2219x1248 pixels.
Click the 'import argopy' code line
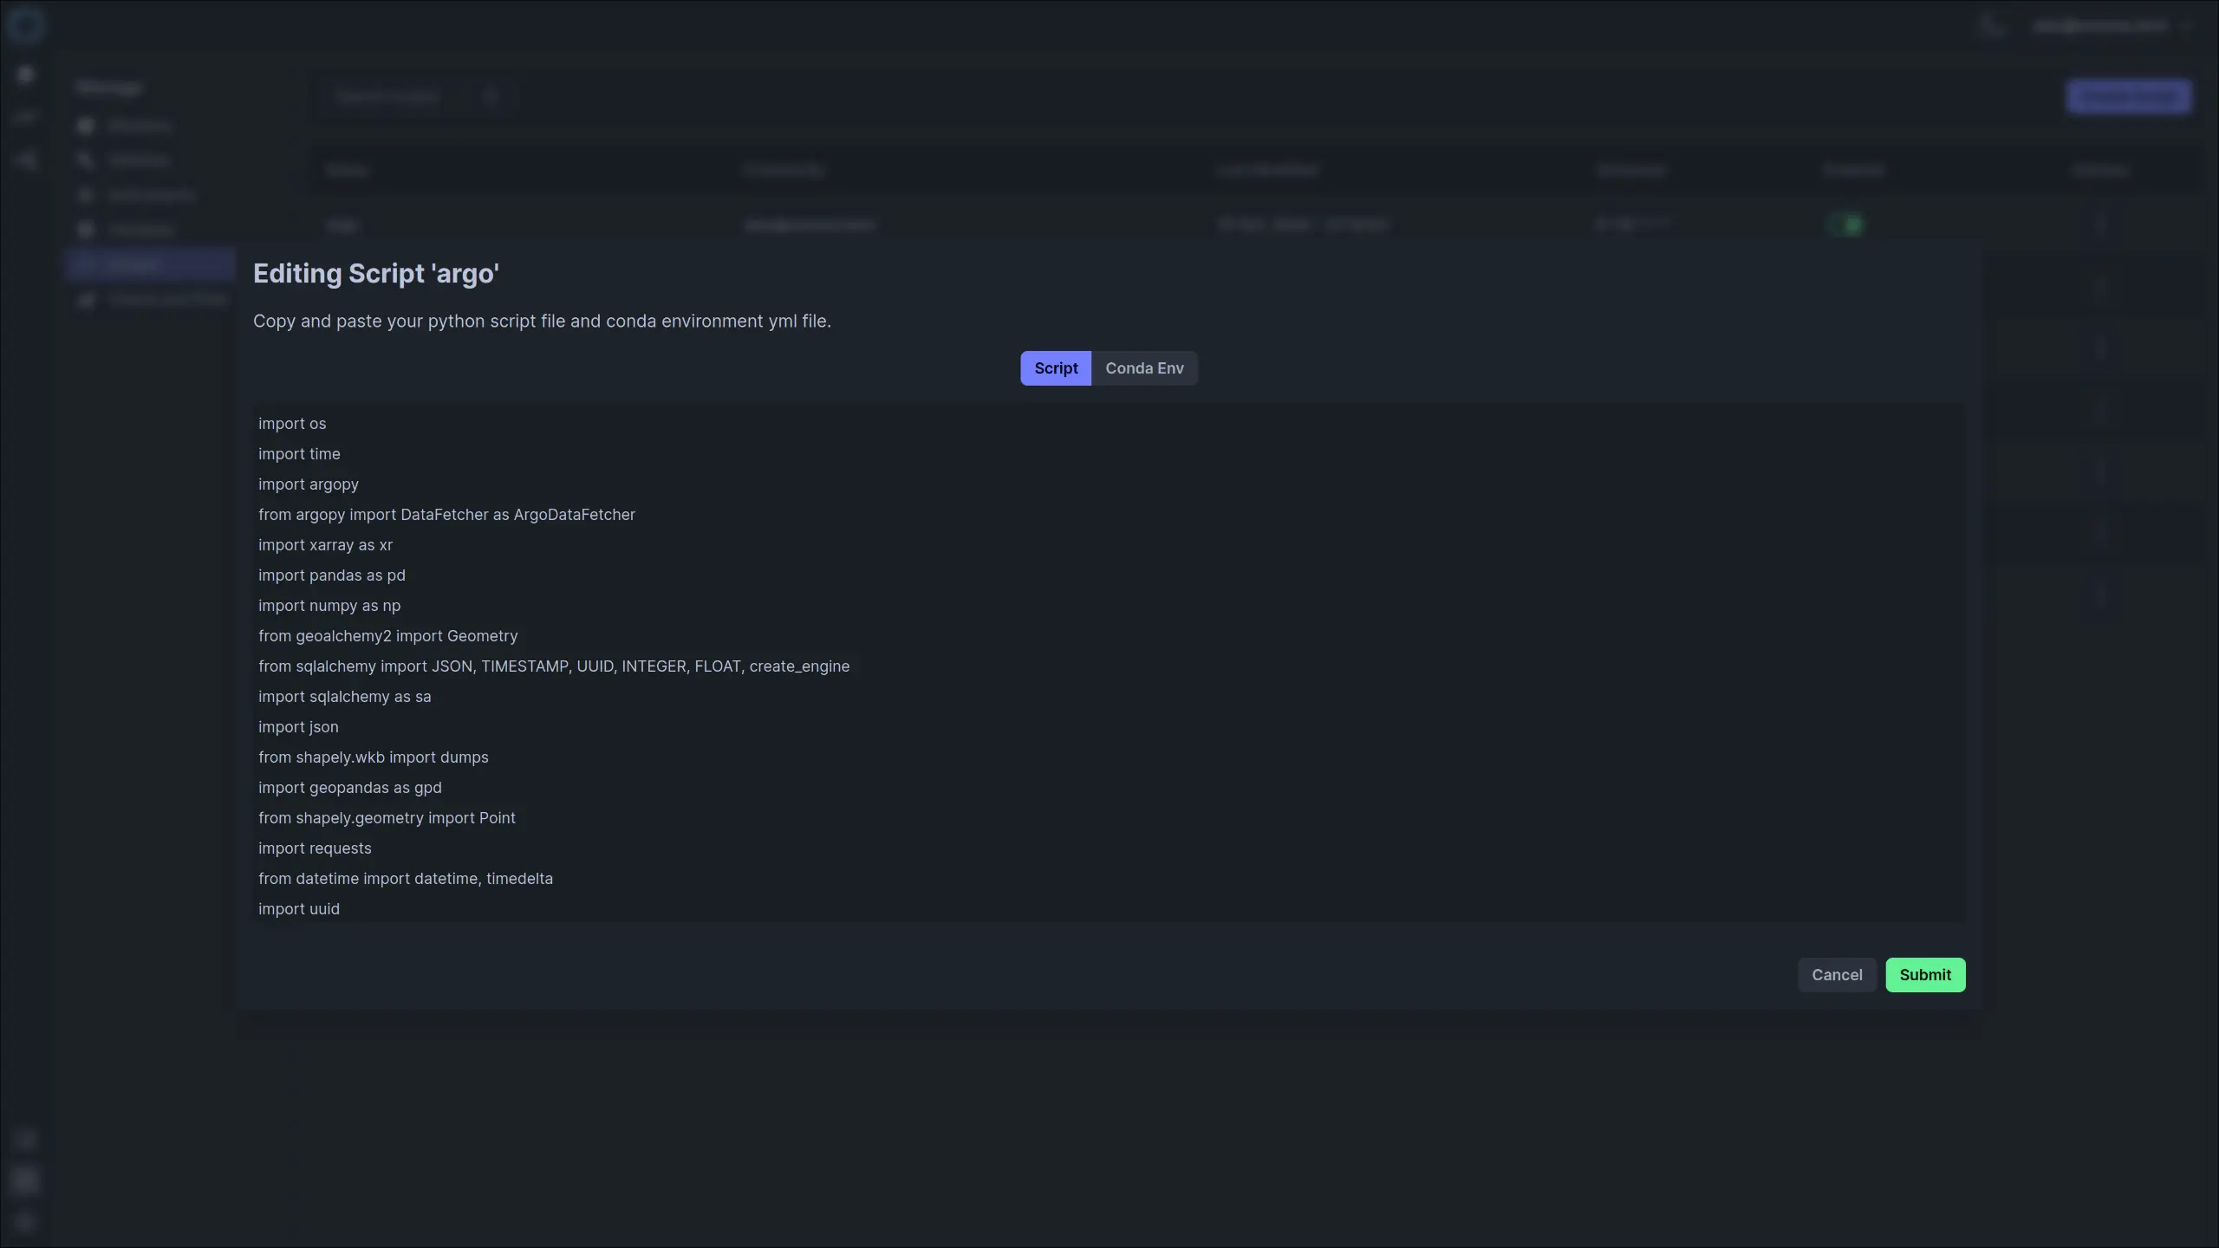point(309,484)
